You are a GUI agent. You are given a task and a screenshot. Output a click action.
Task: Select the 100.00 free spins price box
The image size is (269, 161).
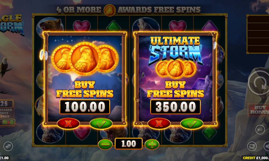pos(85,107)
